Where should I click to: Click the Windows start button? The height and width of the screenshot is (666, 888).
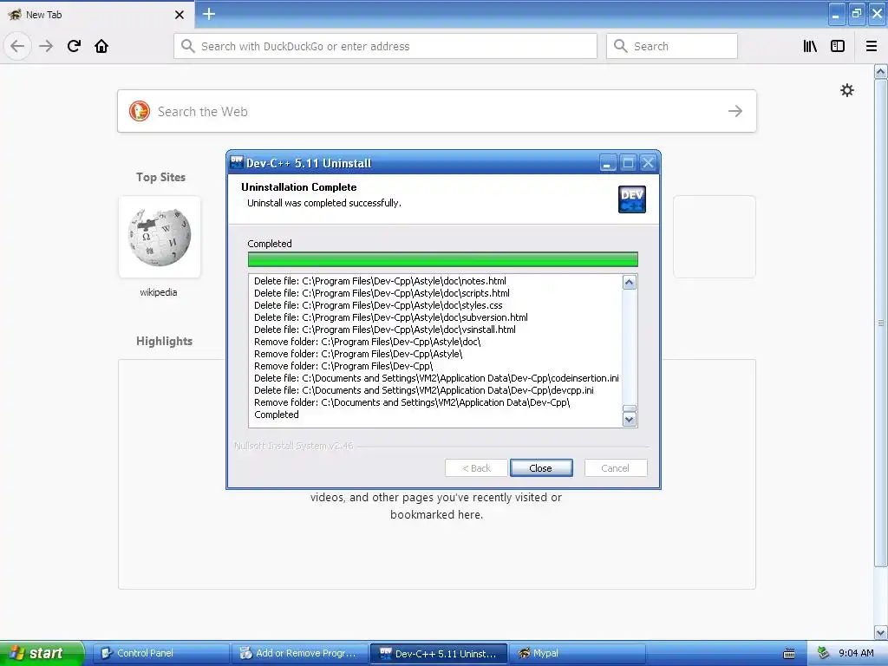pyautogui.click(x=42, y=653)
